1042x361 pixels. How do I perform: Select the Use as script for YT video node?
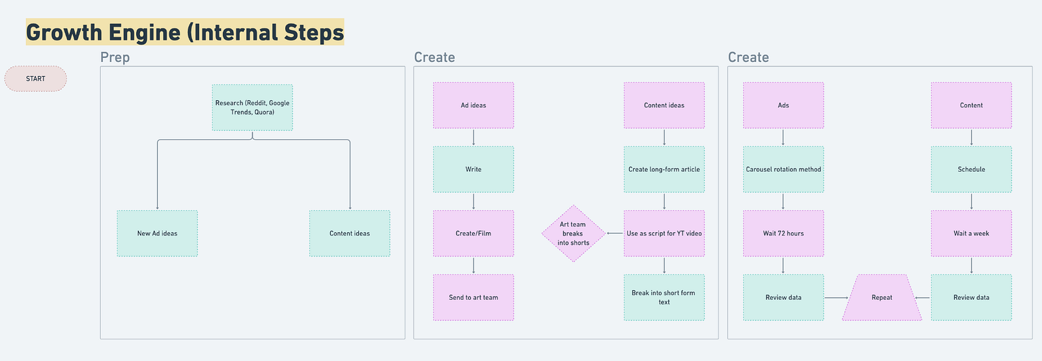pyautogui.click(x=664, y=234)
